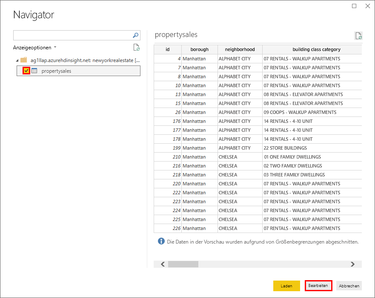Image resolution: width=375 pixels, height=298 pixels.
Task: Click the building class category column header
Action: (x=315, y=49)
